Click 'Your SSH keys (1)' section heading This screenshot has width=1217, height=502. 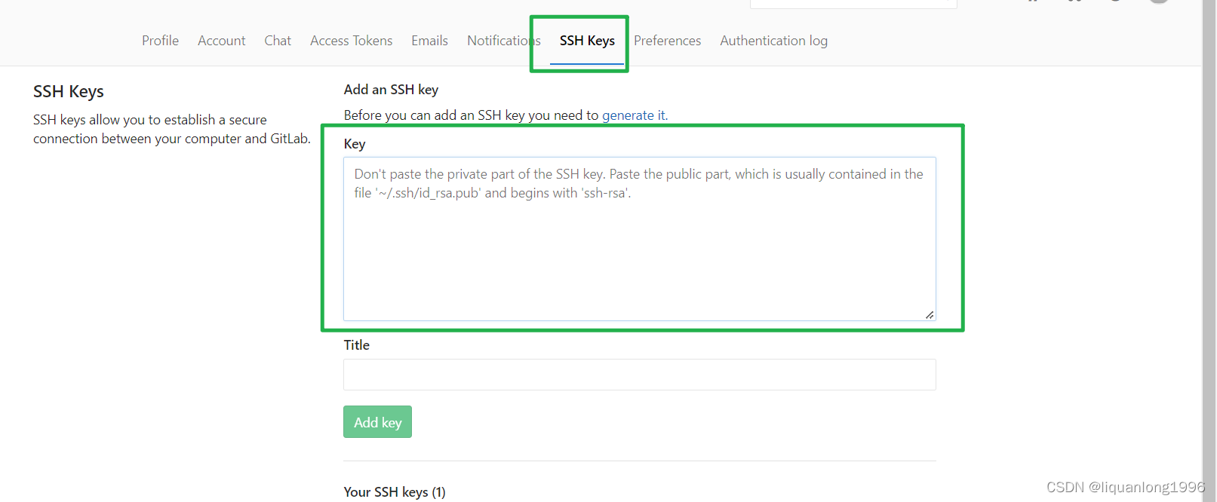pos(394,491)
